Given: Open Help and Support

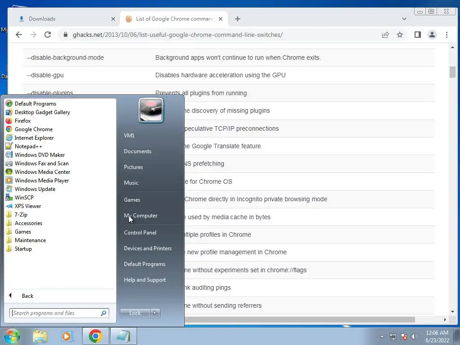Looking at the screenshot, I should pos(145,280).
